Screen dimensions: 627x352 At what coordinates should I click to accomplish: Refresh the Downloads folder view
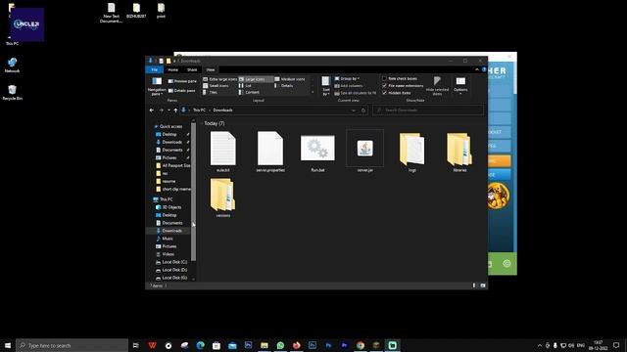pyautogui.click(x=363, y=110)
